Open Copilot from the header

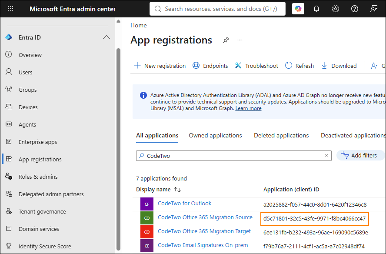[x=298, y=9]
